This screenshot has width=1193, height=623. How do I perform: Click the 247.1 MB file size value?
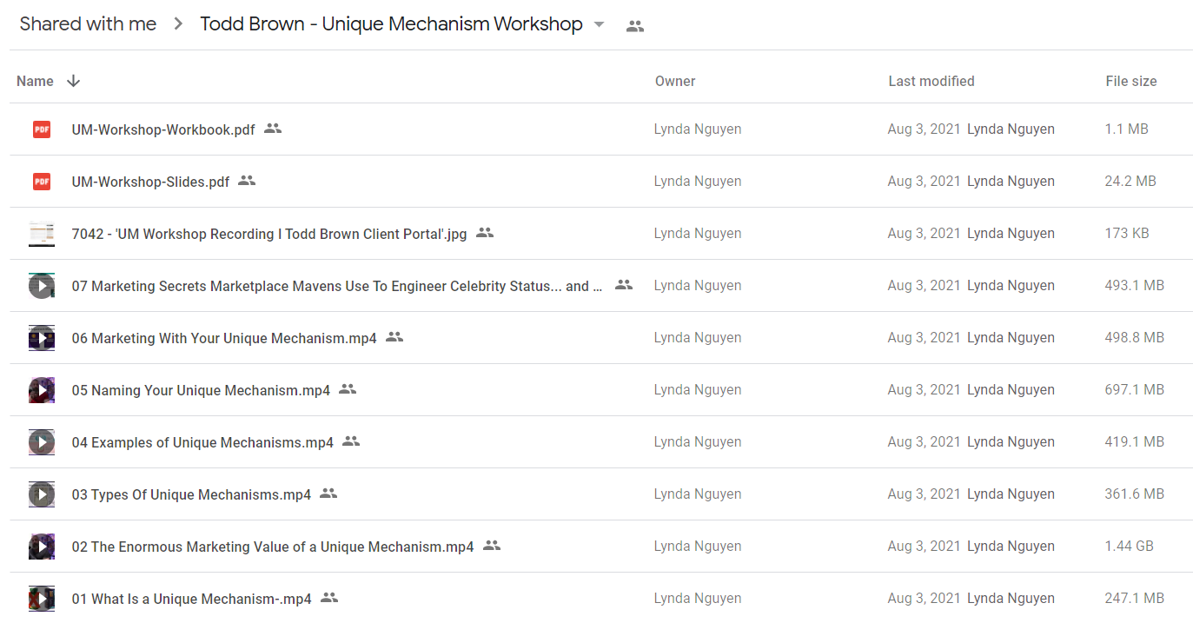coord(1135,599)
